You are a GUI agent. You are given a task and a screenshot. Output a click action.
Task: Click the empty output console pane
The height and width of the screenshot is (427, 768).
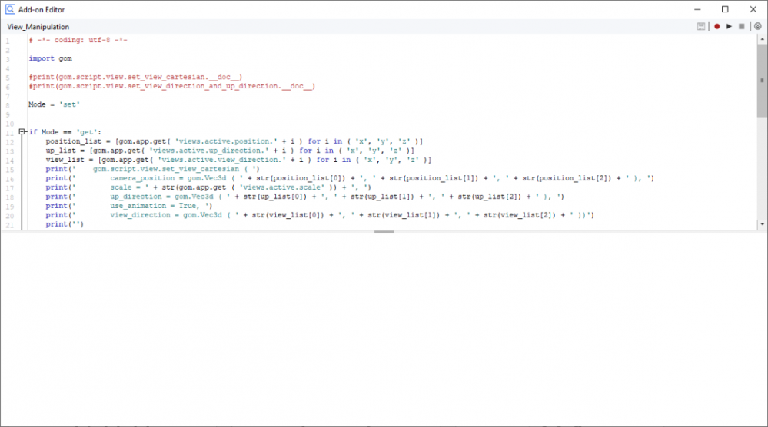384,329
